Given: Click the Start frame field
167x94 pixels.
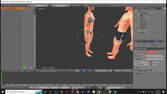Looking at the screenshot, I should click(41, 88).
